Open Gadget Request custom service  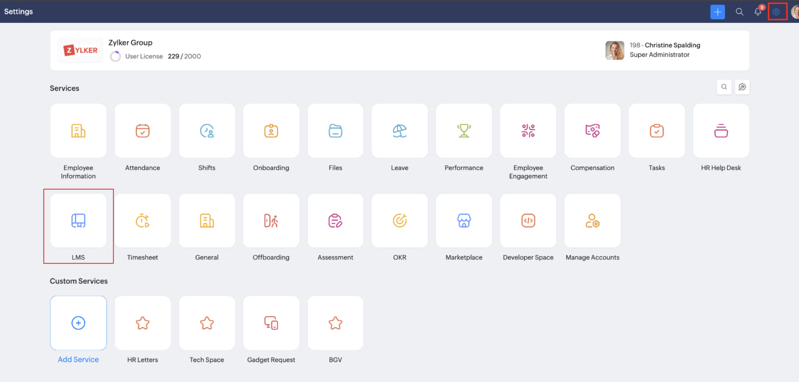[x=271, y=323]
